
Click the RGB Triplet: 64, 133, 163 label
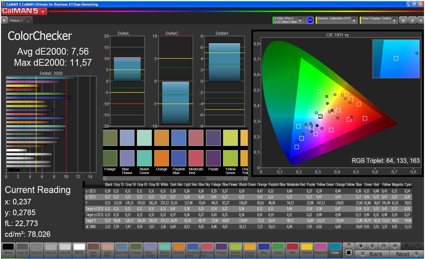click(x=385, y=160)
